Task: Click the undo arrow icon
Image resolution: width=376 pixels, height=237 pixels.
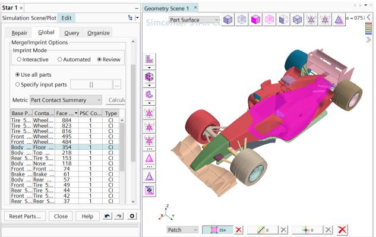Action: point(107,216)
